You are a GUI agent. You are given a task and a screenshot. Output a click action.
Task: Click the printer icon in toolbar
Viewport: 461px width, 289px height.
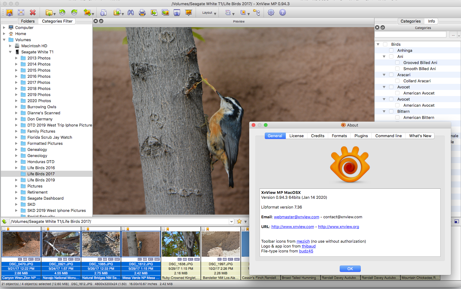[x=142, y=12]
